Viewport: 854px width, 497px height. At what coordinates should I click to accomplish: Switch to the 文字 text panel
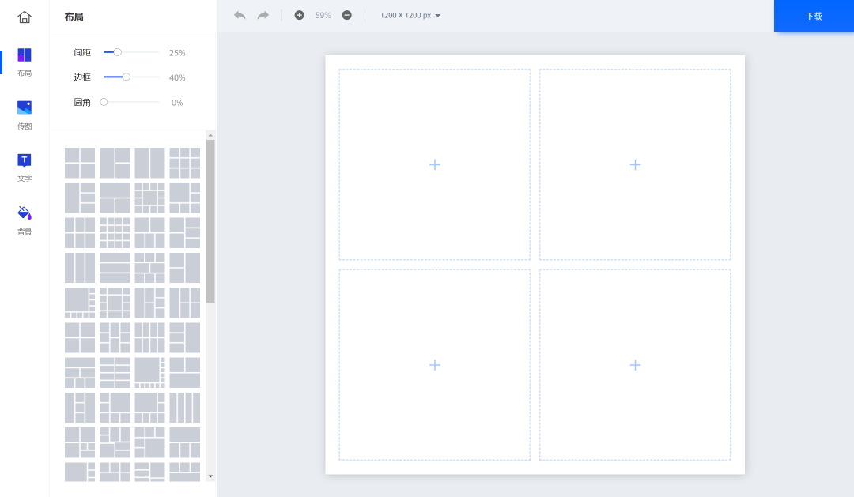tap(24, 168)
